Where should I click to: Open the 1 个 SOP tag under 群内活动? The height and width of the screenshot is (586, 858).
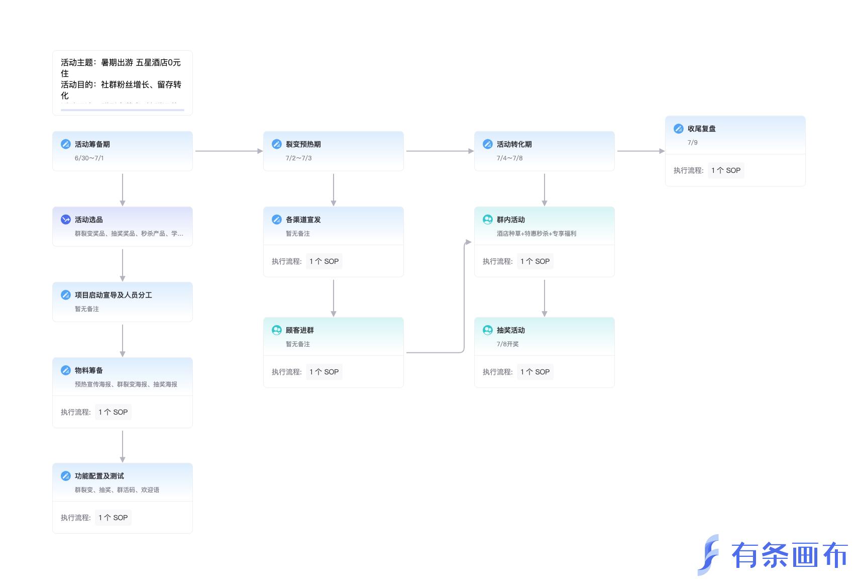(x=535, y=261)
